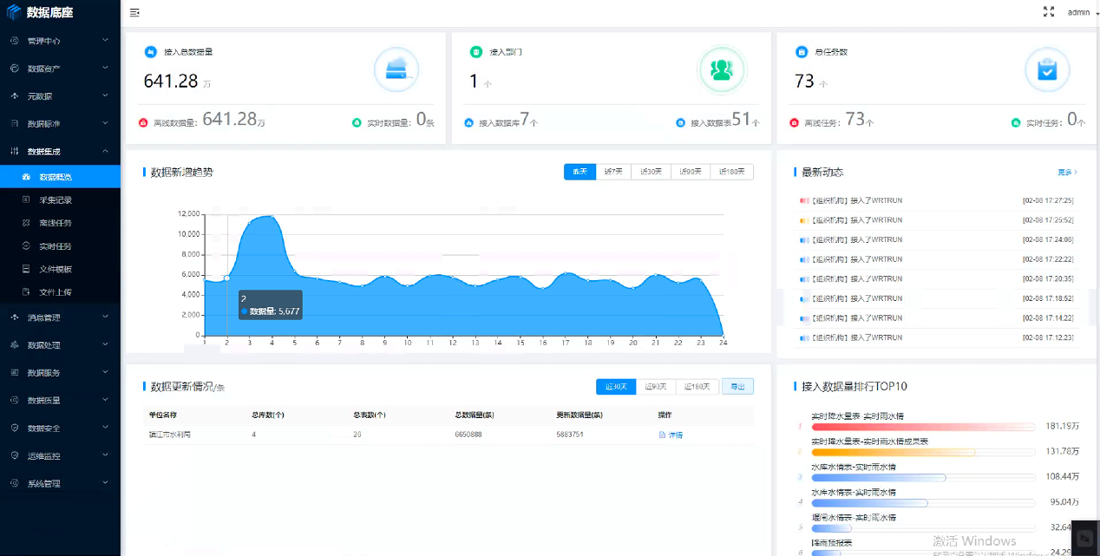Click the sidebar collapse hamburger icon
Image resolution: width=1100 pixels, height=556 pixels.
134,13
